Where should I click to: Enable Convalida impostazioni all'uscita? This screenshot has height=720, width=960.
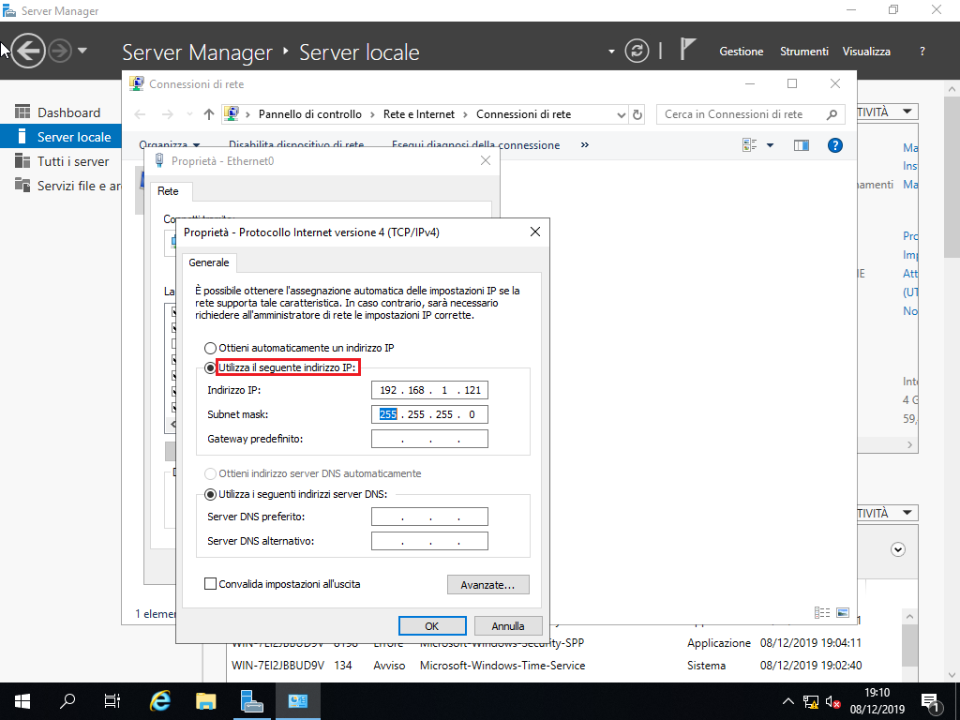[210, 583]
